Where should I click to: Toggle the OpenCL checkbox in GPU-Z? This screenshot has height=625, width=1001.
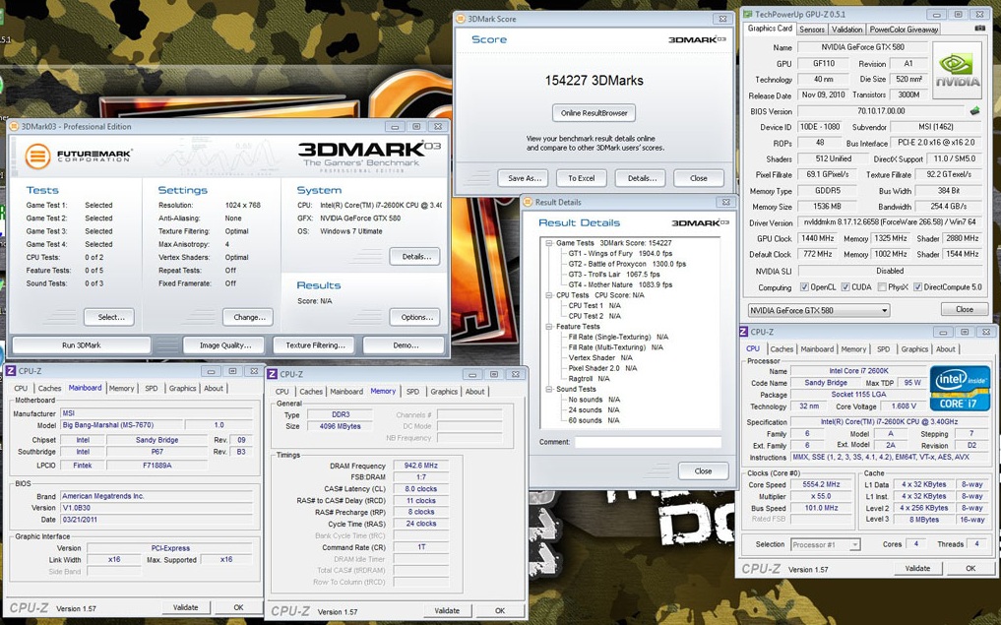click(x=804, y=287)
